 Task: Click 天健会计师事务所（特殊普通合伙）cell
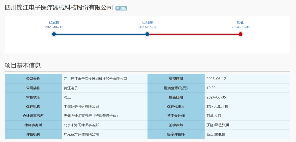105,116
